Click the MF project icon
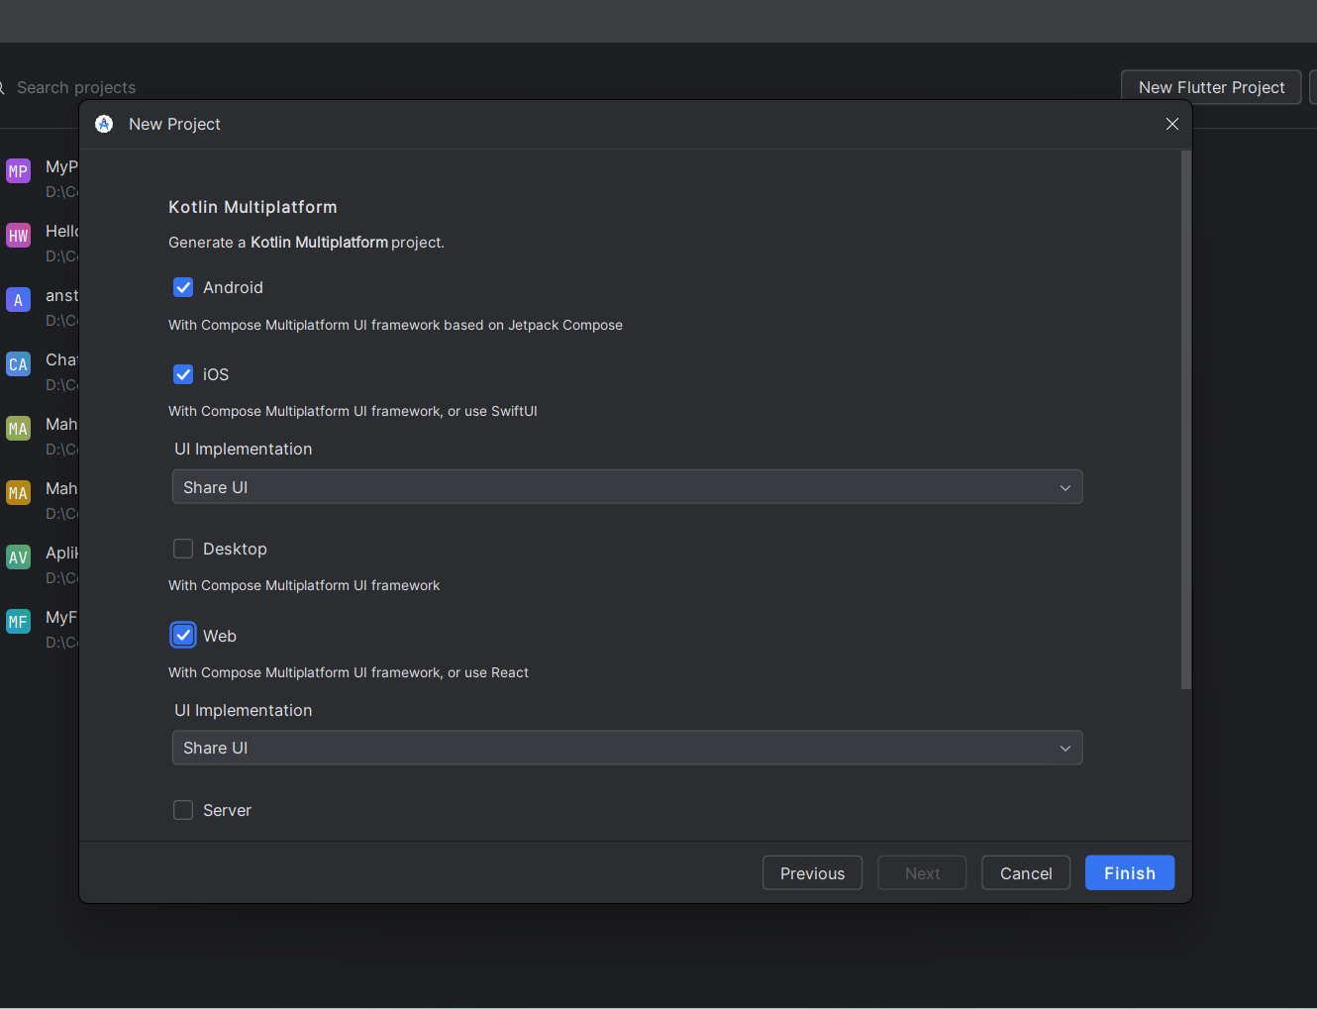This screenshot has width=1317, height=1009. 18,622
